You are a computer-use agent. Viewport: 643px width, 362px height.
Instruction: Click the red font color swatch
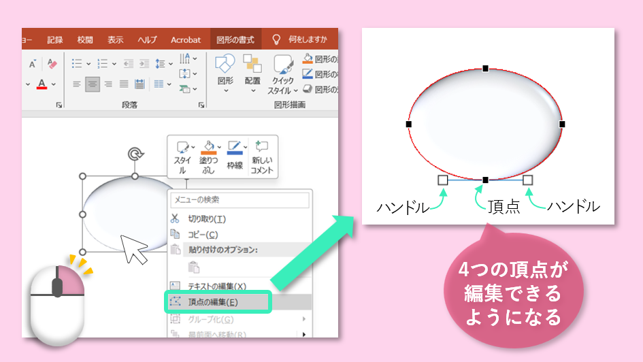point(42,84)
